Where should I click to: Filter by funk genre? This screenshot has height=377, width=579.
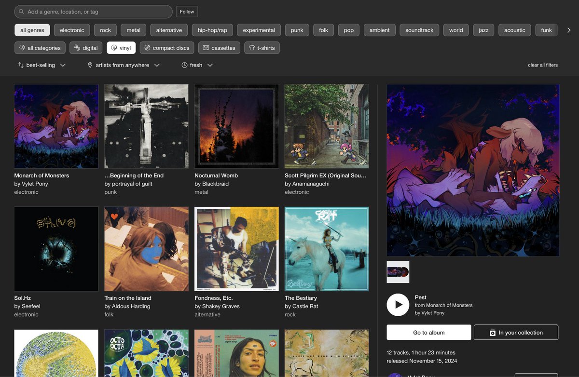click(547, 30)
